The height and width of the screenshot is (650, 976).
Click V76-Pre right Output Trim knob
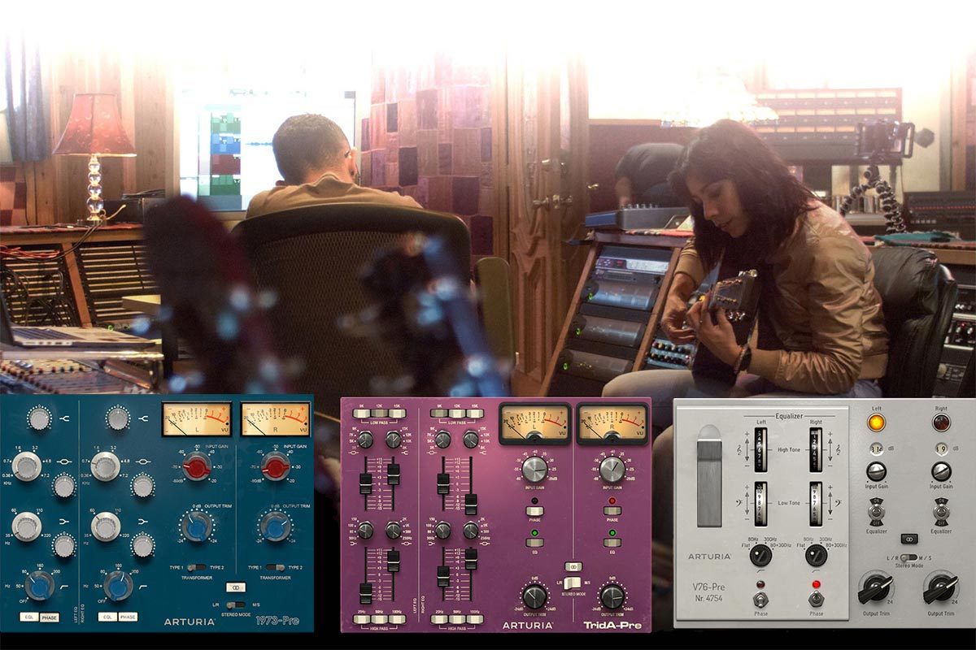point(941,587)
